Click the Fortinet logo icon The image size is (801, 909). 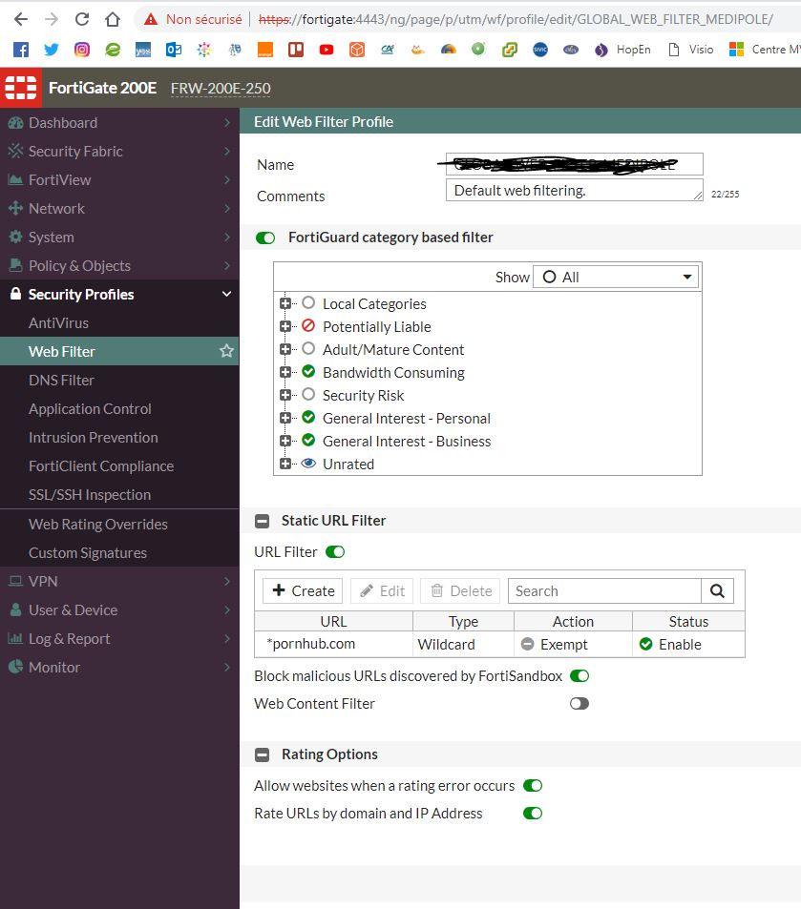pos(21,88)
